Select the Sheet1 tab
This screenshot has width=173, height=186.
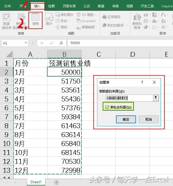(x=36, y=182)
